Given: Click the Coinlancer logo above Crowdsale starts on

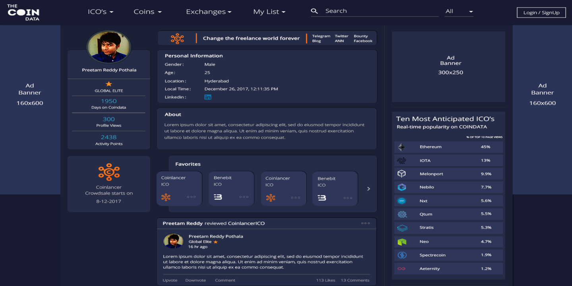Looking at the screenshot, I should [x=109, y=172].
